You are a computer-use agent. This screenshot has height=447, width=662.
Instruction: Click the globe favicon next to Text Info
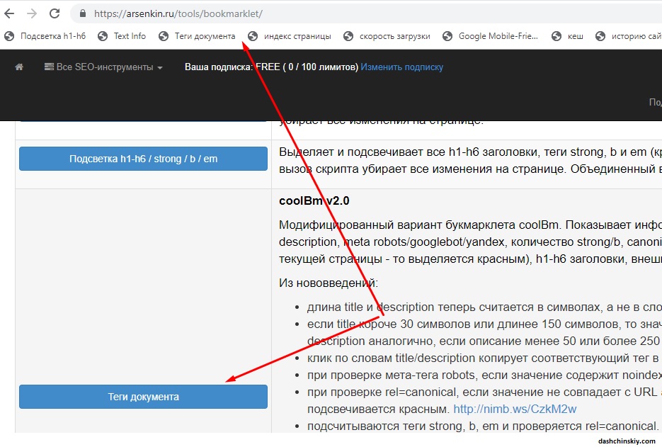[101, 35]
